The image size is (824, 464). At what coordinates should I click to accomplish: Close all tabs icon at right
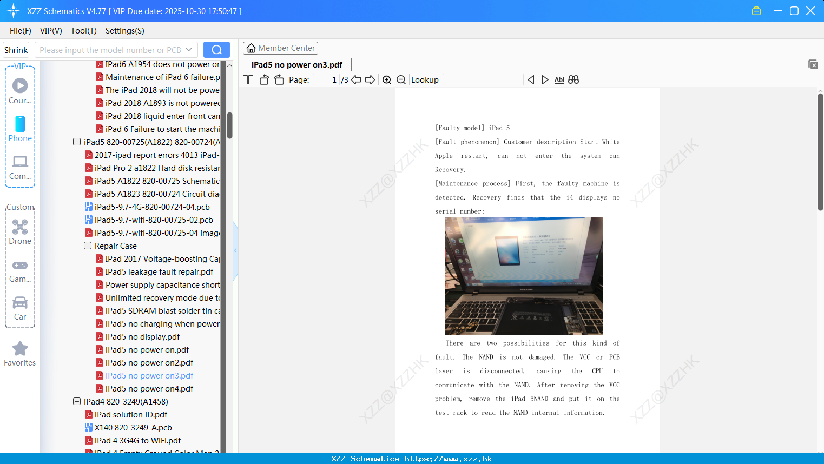coord(813,64)
